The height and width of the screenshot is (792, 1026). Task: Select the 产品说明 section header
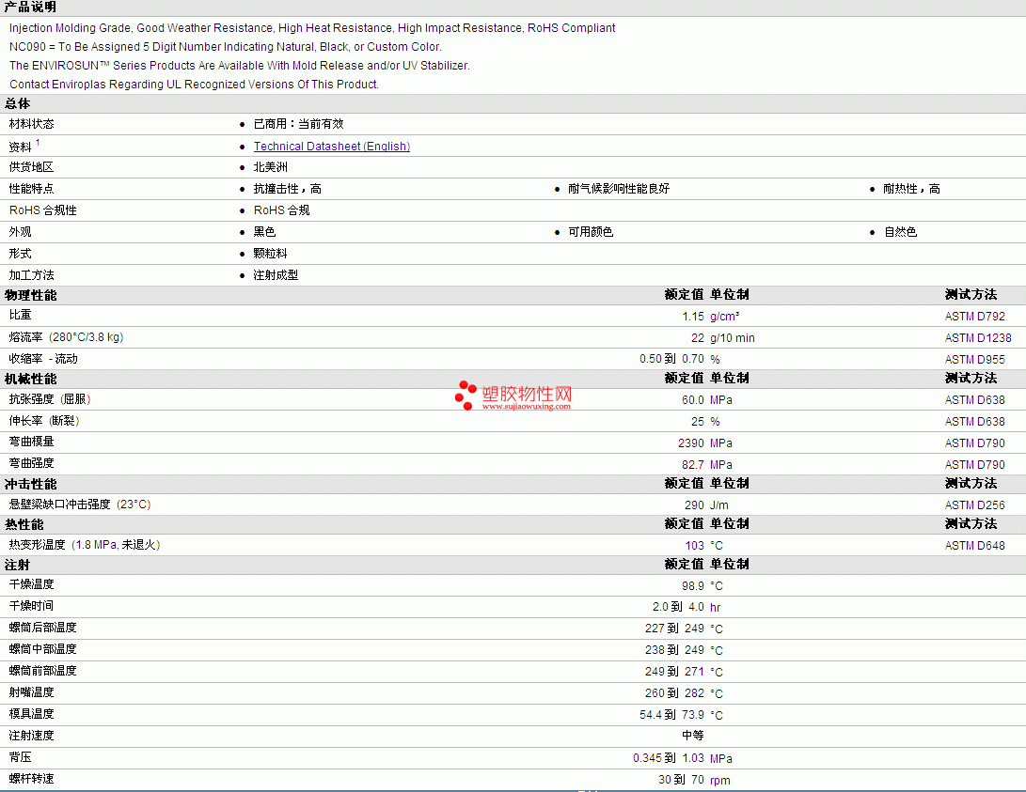pyautogui.click(x=31, y=8)
